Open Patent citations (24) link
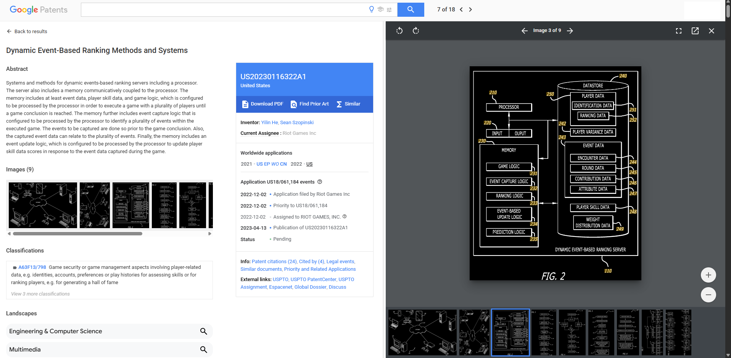The width and height of the screenshot is (731, 358). pyautogui.click(x=274, y=261)
